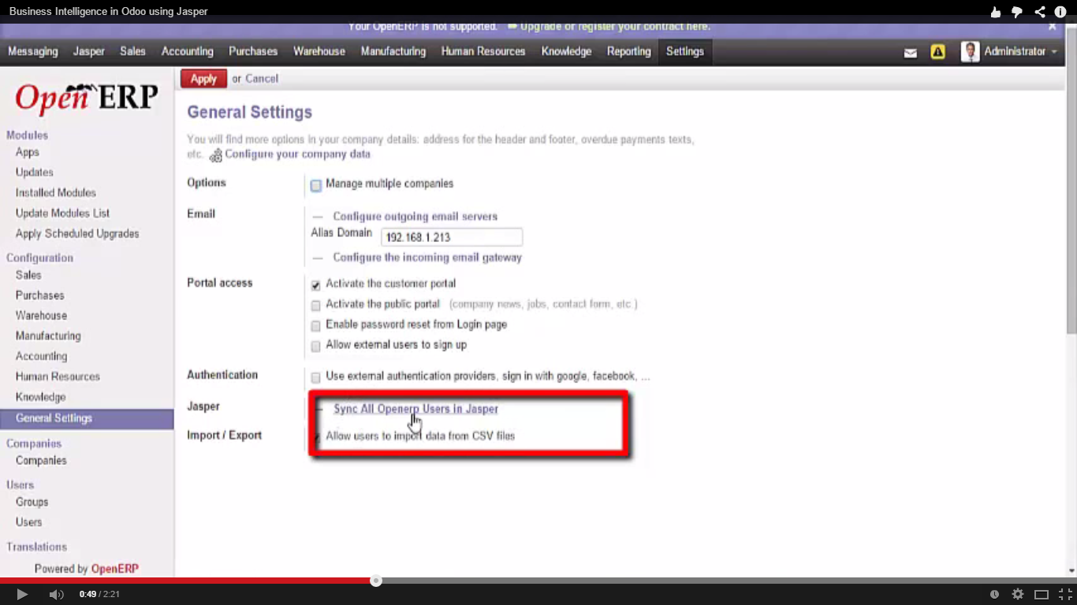
Task: Open Warehouse configuration in sidebar
Action: 41,316
